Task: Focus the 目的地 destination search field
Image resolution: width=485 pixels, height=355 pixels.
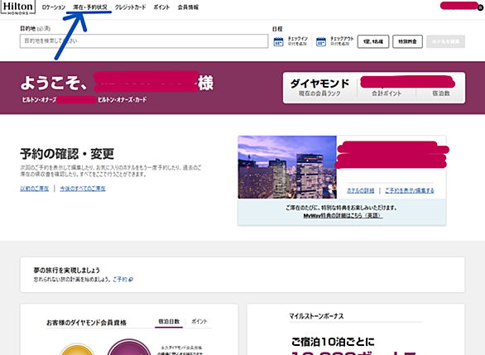Action: pyautogui.click(x=144, y=41)
